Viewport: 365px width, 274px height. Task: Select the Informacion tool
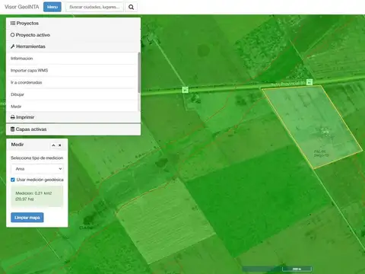click(71, 59)
